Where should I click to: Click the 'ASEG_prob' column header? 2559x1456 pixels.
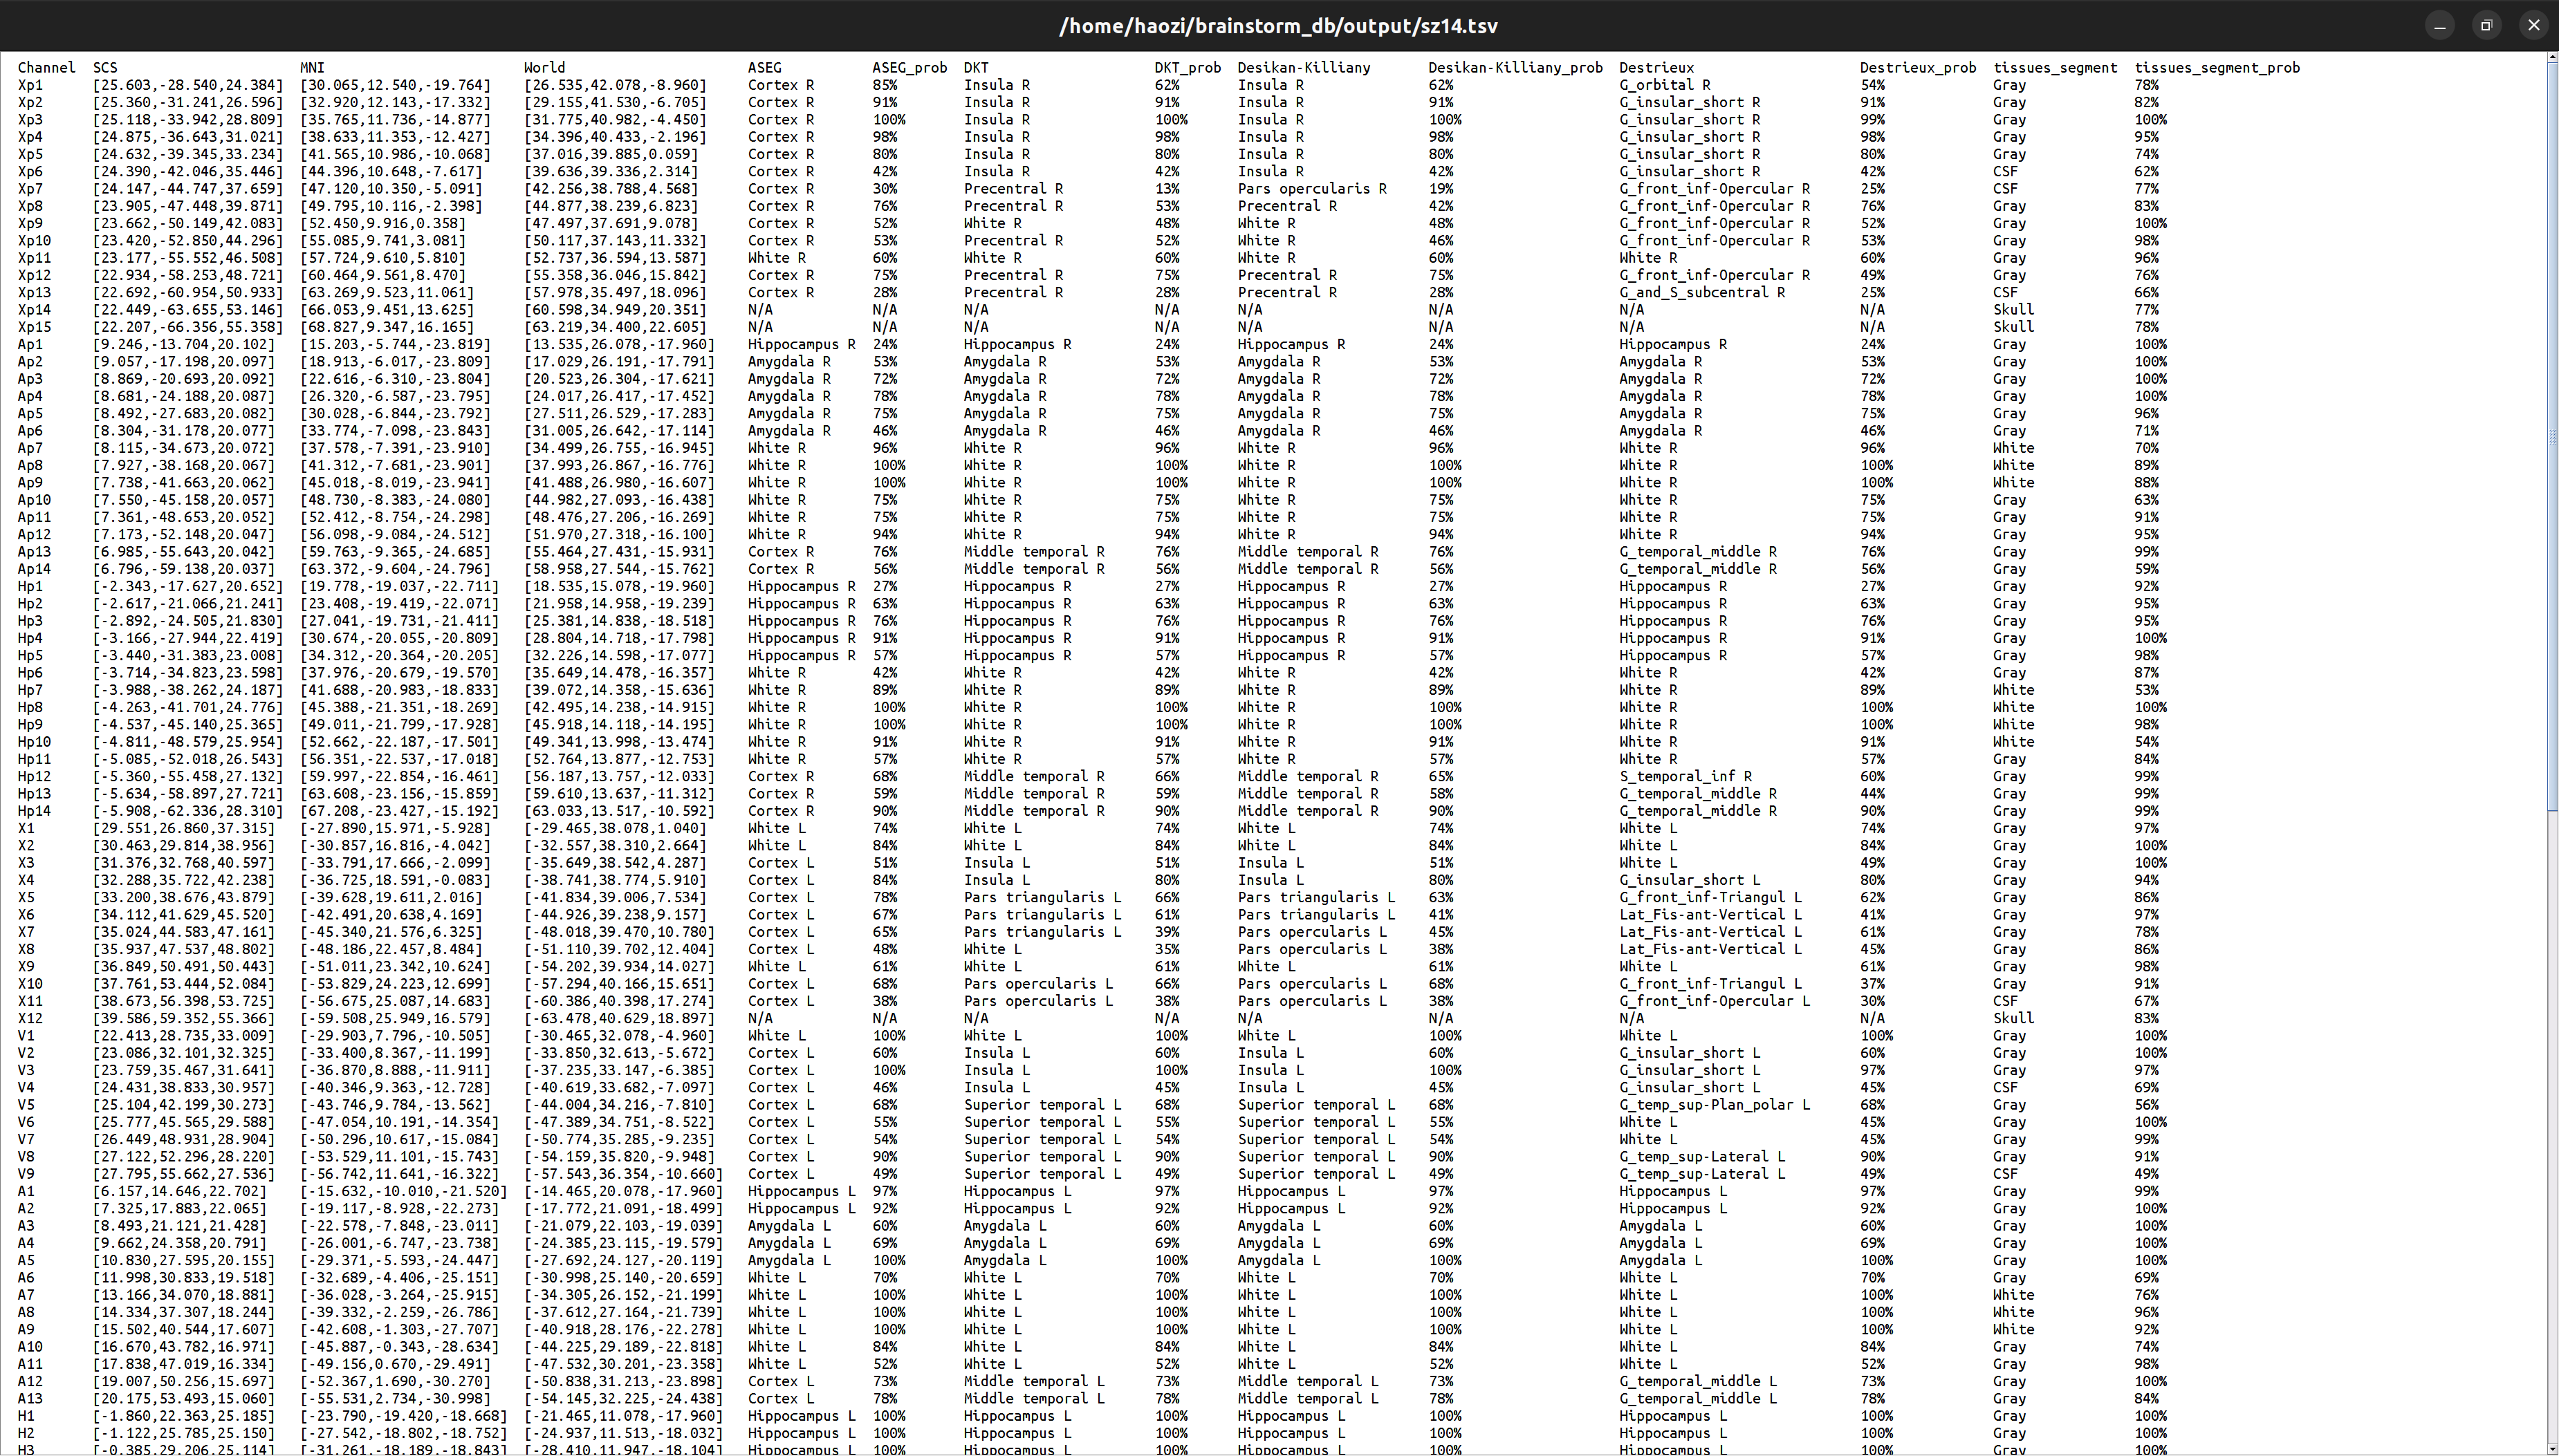tap(909, 68)
